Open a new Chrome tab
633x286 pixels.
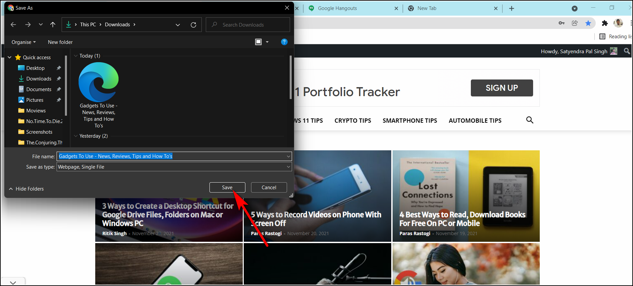pyautogui.click(x=512, y=9)
